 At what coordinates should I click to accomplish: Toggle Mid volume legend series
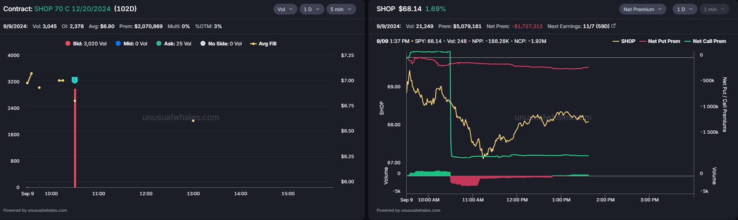[132, 43]
